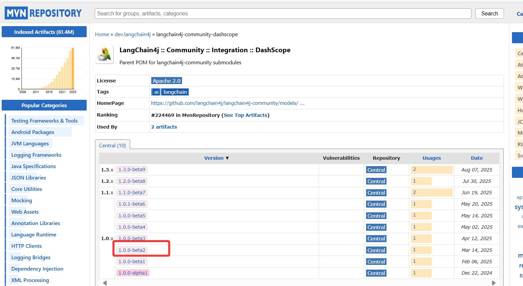
Task: Click the MVN Repository logo
Action: point(43,13)
